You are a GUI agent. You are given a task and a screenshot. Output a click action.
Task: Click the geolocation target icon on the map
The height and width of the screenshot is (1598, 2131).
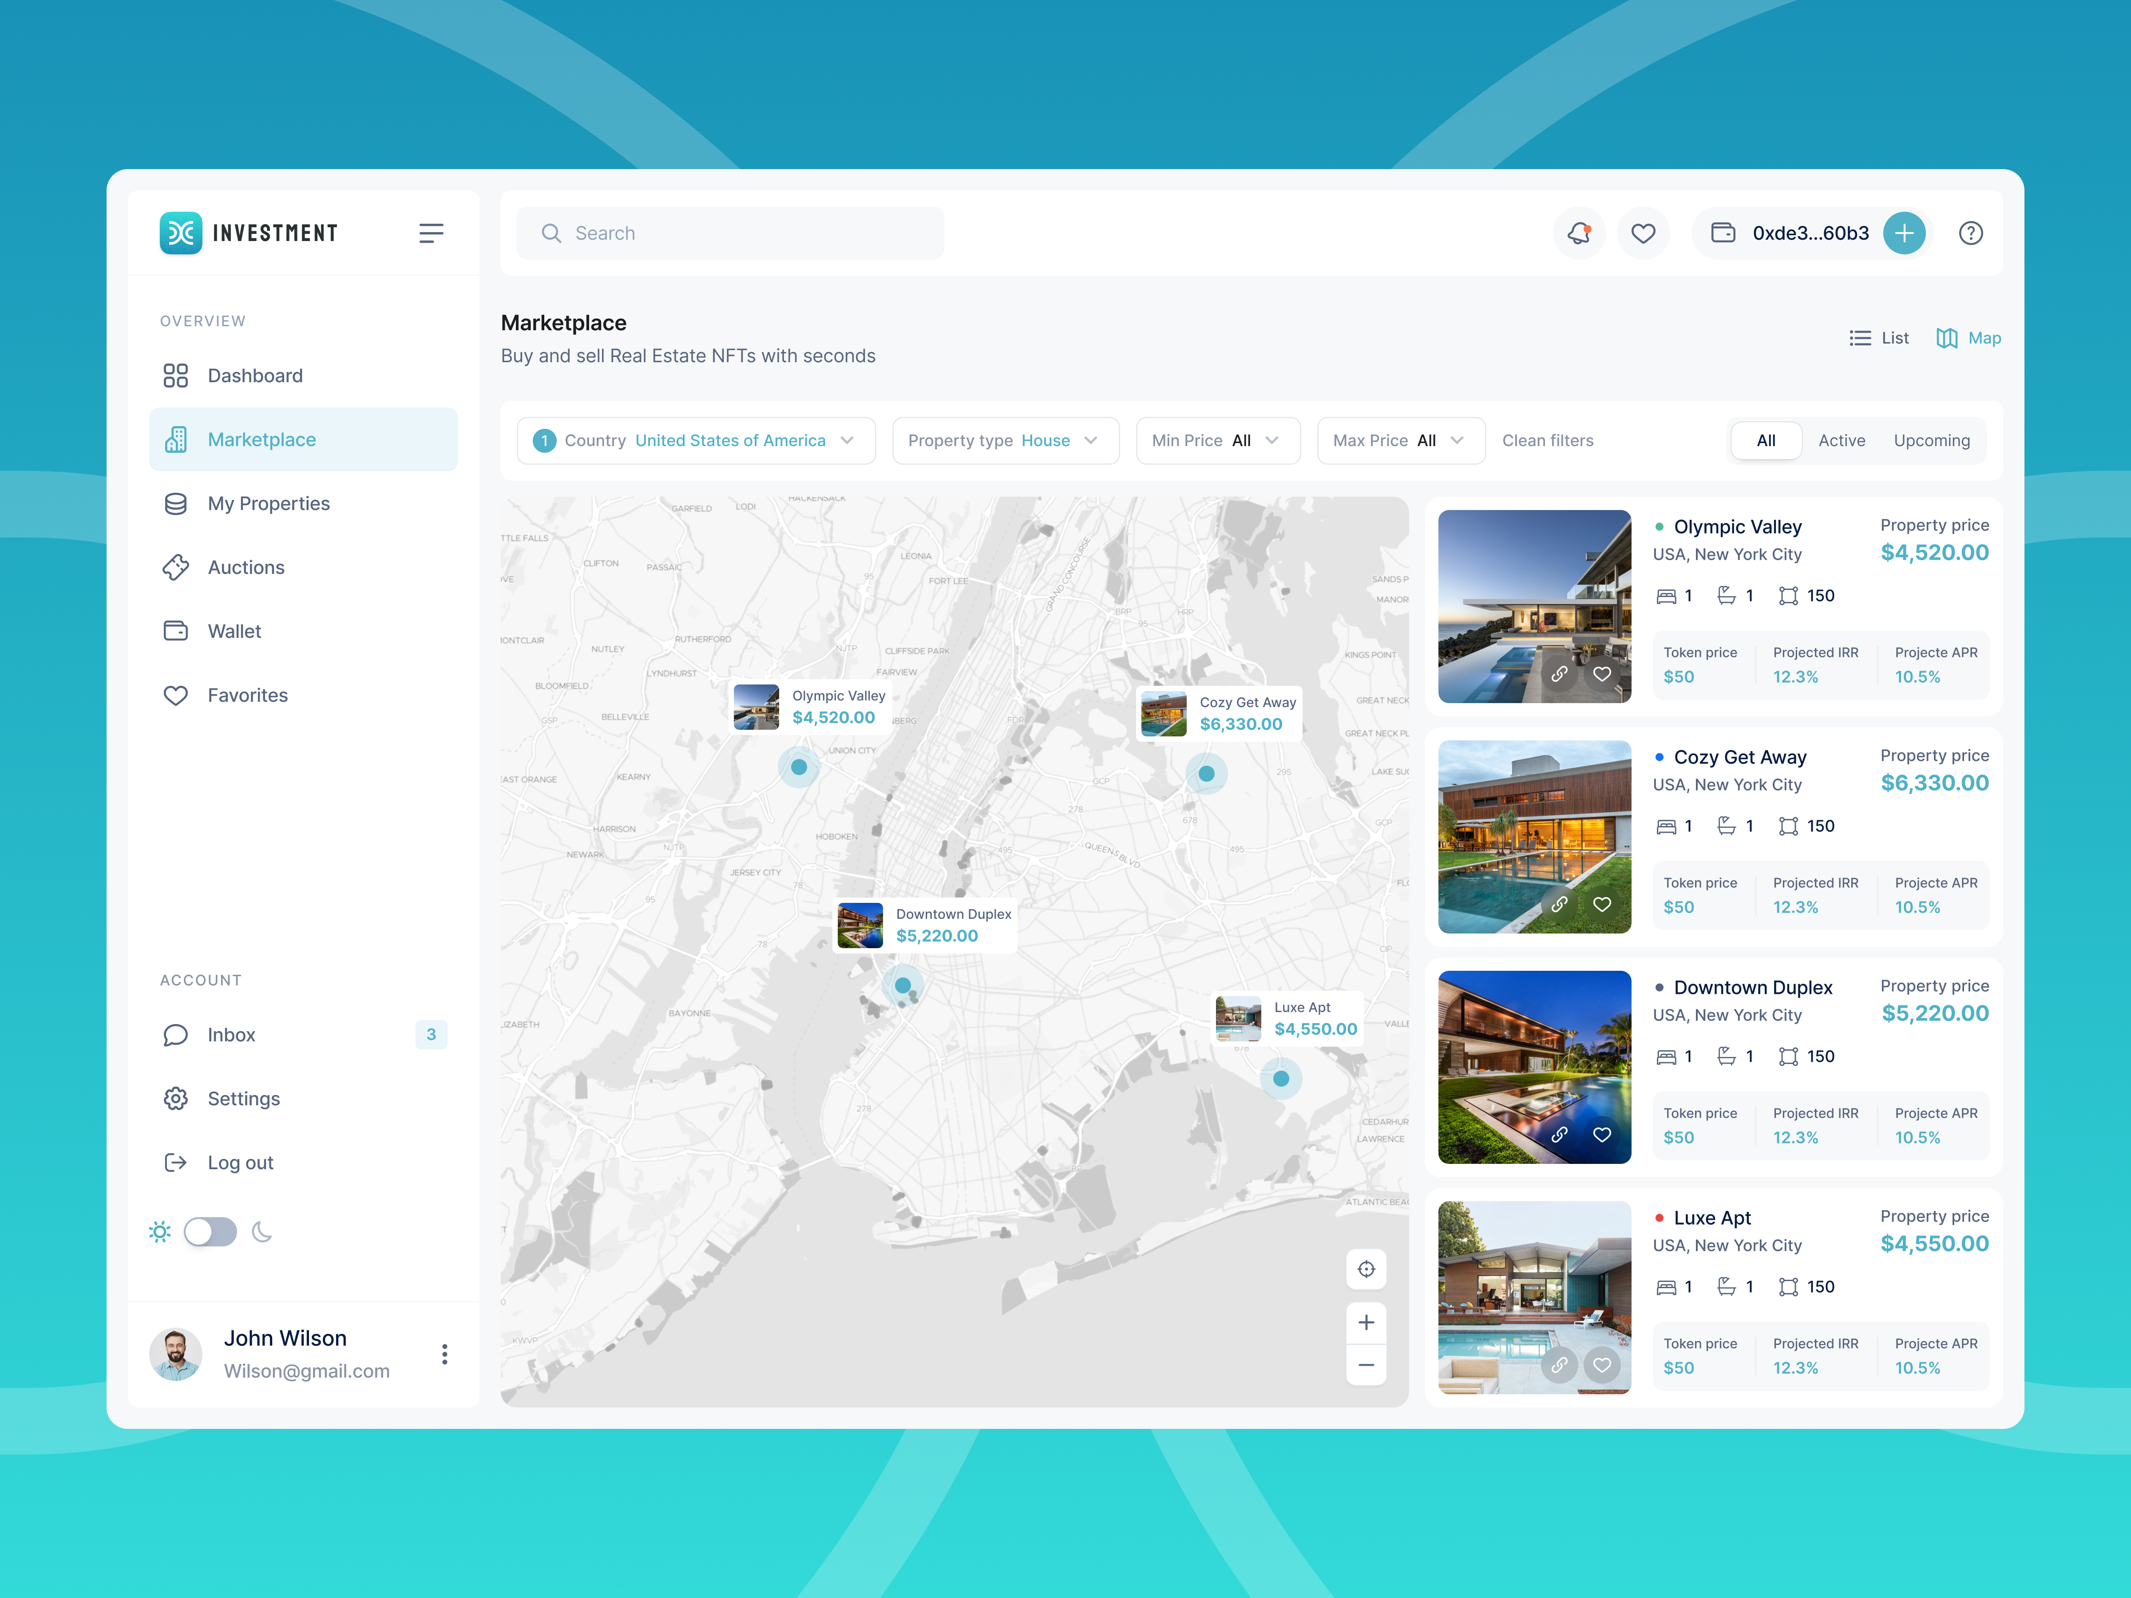click(x=1366, y=1269)
